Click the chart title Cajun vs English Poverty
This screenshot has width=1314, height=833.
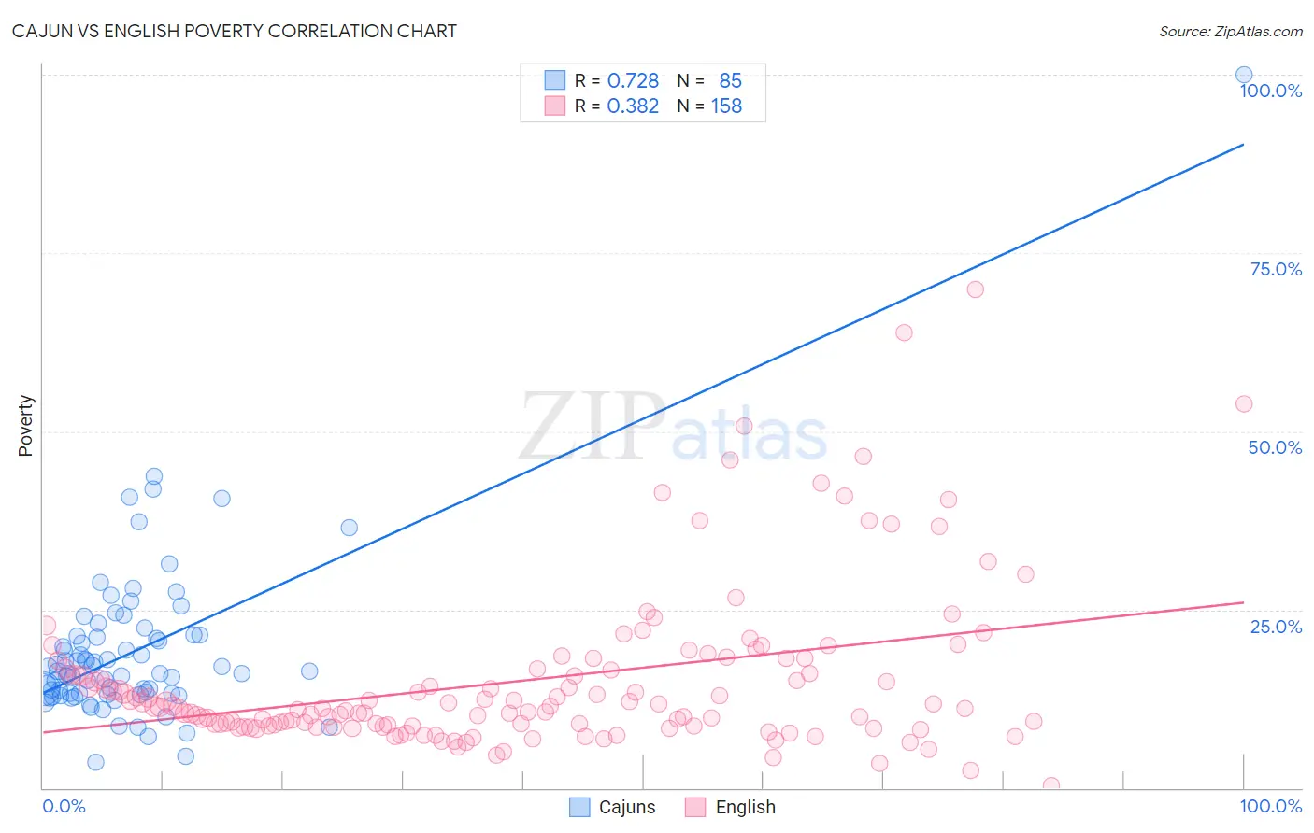click(235, 31)
